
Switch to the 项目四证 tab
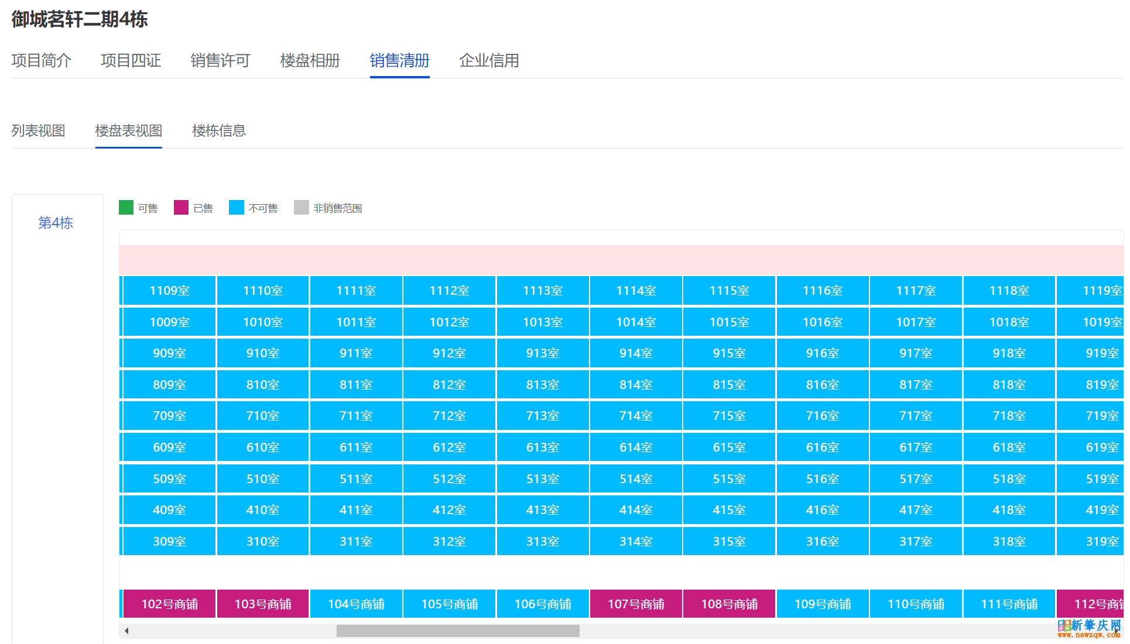coord(131,60)
